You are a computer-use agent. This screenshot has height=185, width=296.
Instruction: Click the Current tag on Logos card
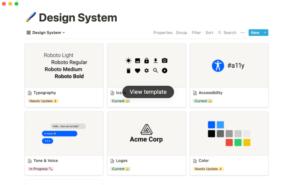coord(120,169)
